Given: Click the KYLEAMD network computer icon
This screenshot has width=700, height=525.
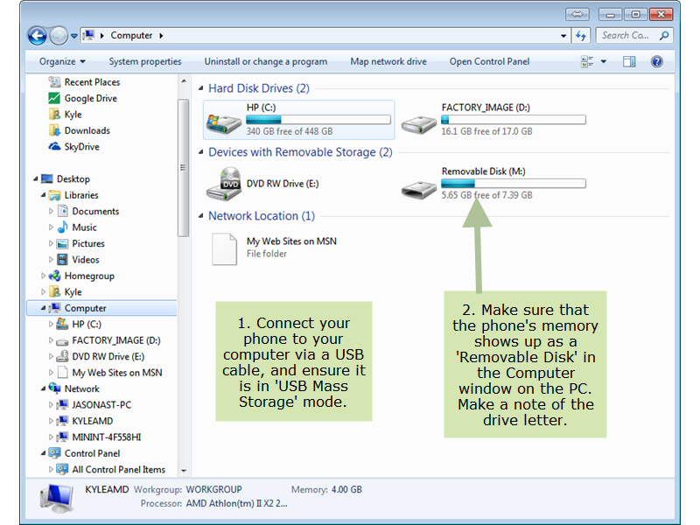Looking at the screenshot, I should 62,421.
